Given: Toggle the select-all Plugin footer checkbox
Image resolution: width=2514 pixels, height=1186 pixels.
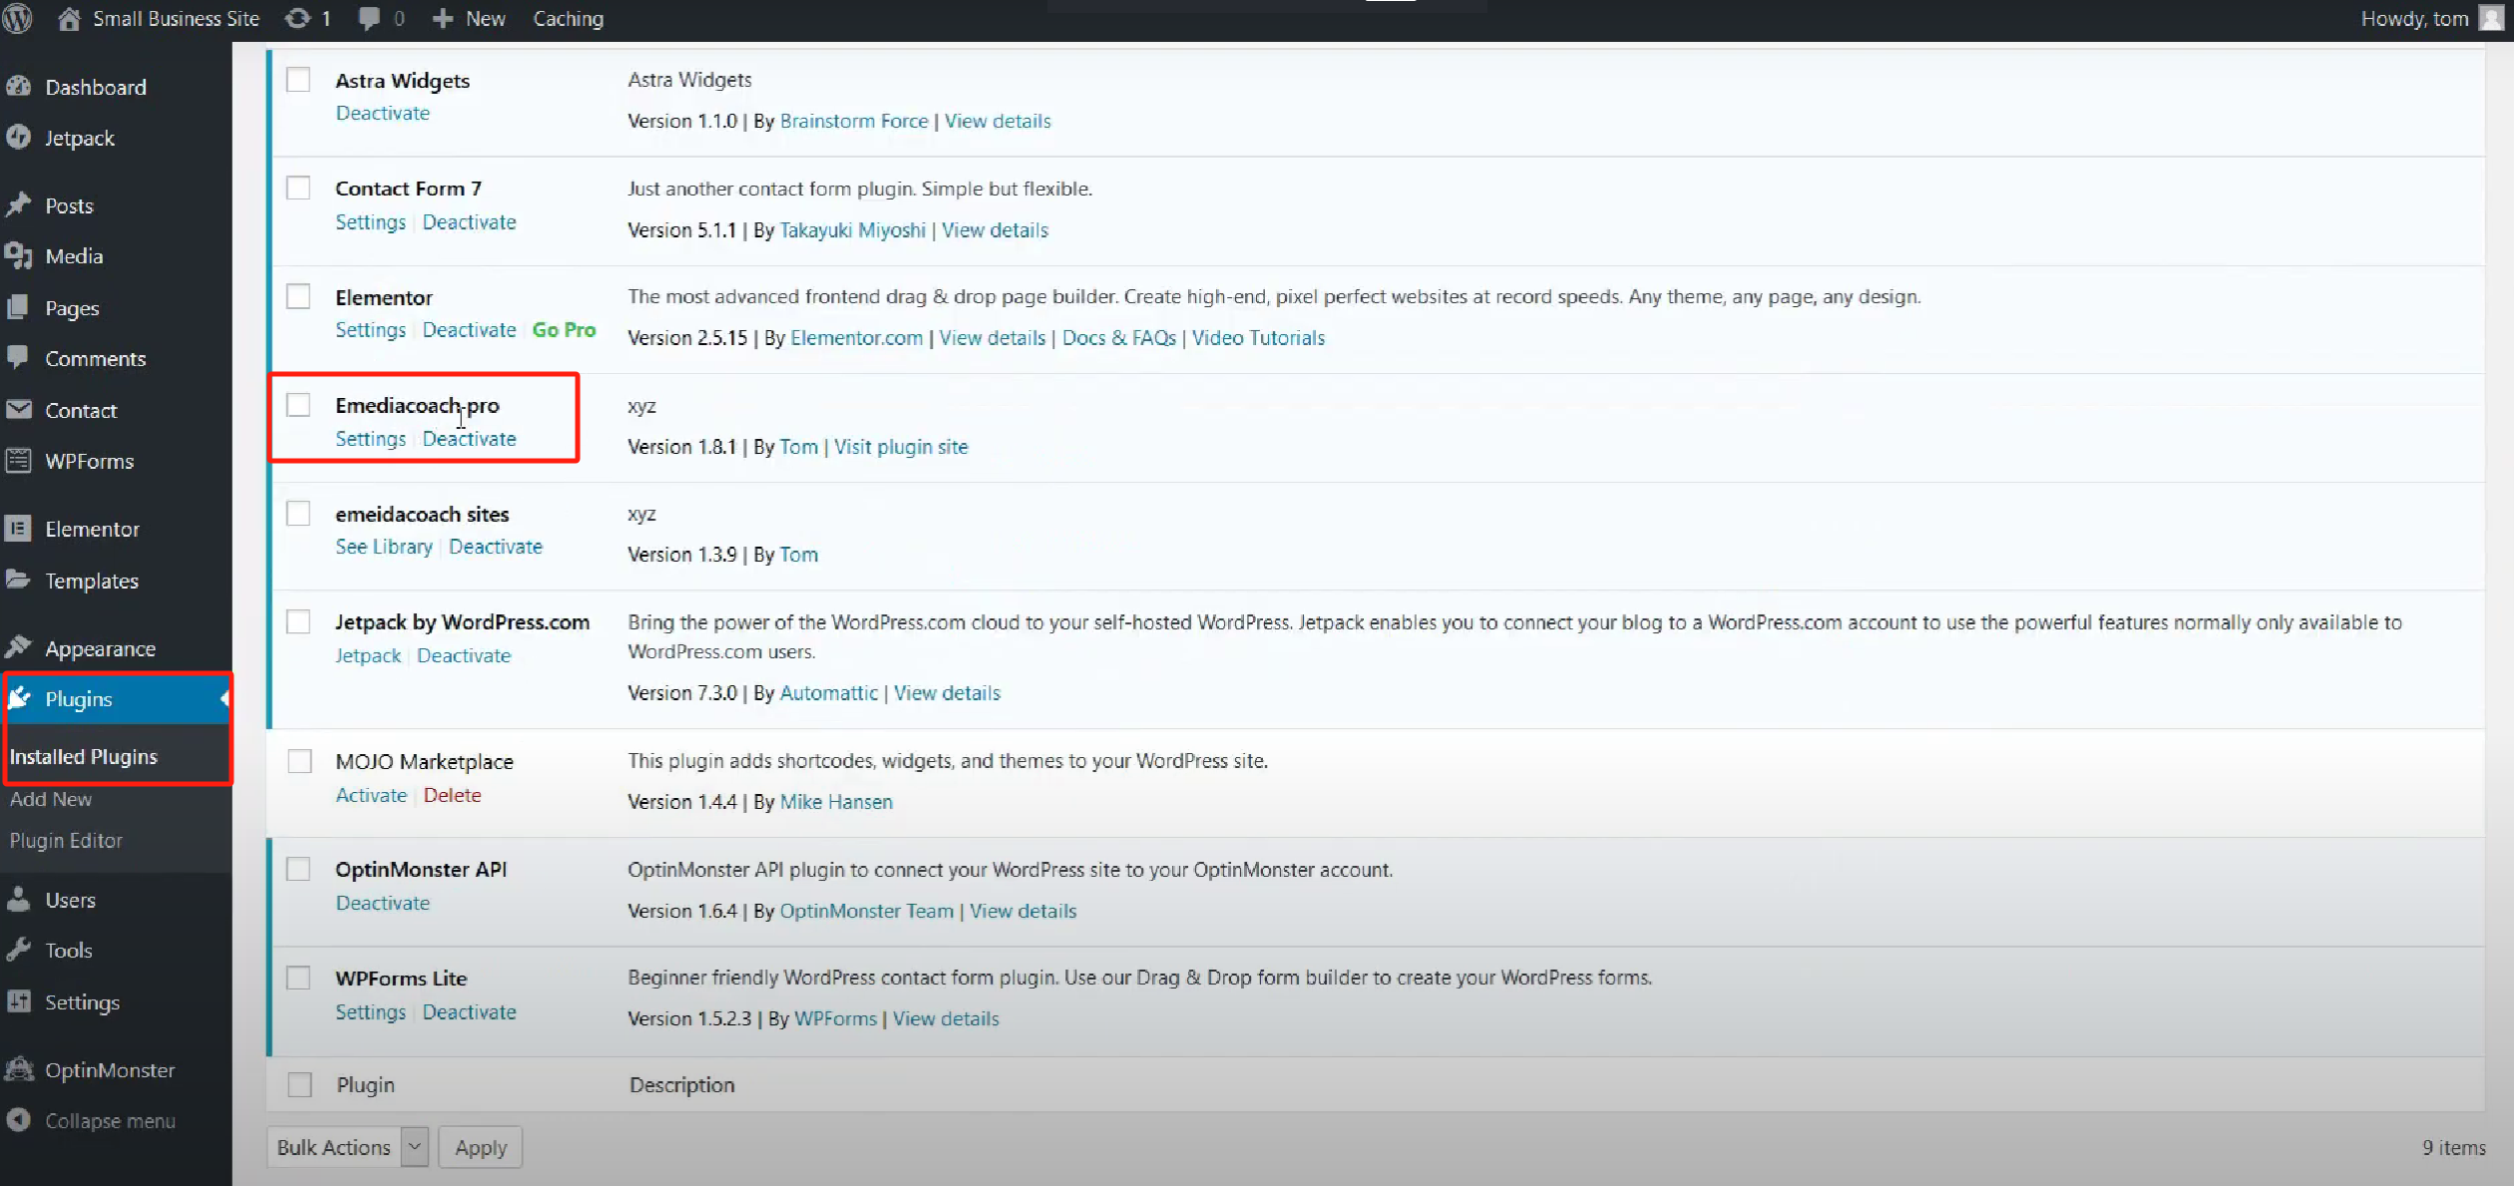Looking at the screenshot, I should pyautogui.click(x=299, y=1084).
